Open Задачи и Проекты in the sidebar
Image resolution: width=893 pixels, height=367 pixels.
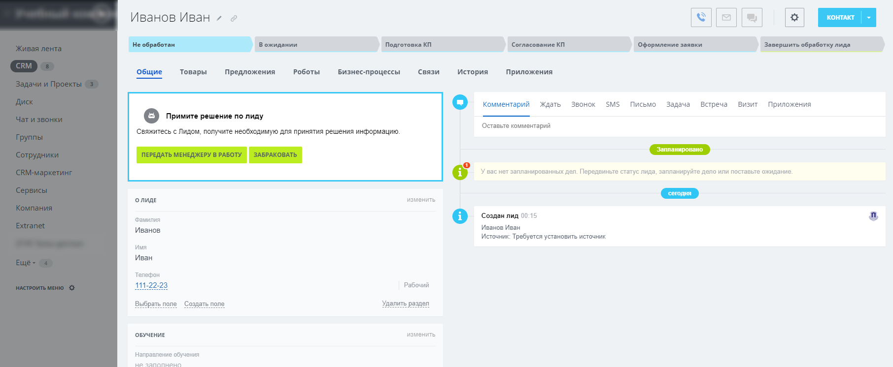tap(49, 84)
